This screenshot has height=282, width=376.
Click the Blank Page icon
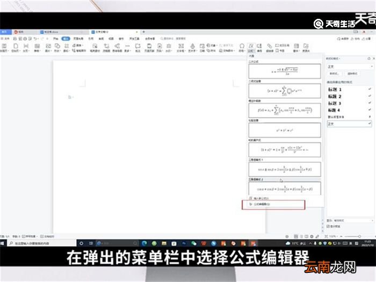tap(15, 47)
